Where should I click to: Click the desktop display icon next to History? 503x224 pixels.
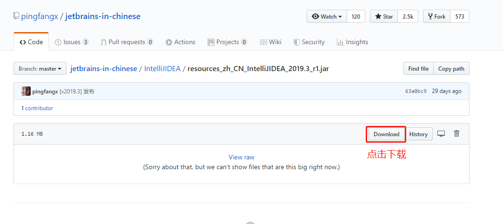441,134
